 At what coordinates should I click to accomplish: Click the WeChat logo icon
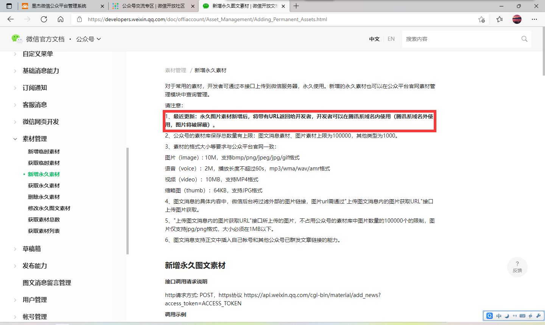(x=17, y=39)
